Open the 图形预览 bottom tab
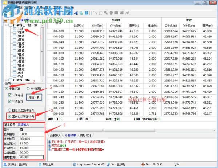Image resolution: width=218 pixels, height=168 pixels. point(86,135)
